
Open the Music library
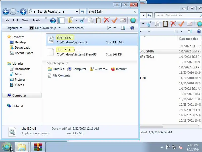pyautogui.click(x=19, y=74)
